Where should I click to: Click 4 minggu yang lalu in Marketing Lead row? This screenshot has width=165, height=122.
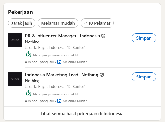coord(39,101)
